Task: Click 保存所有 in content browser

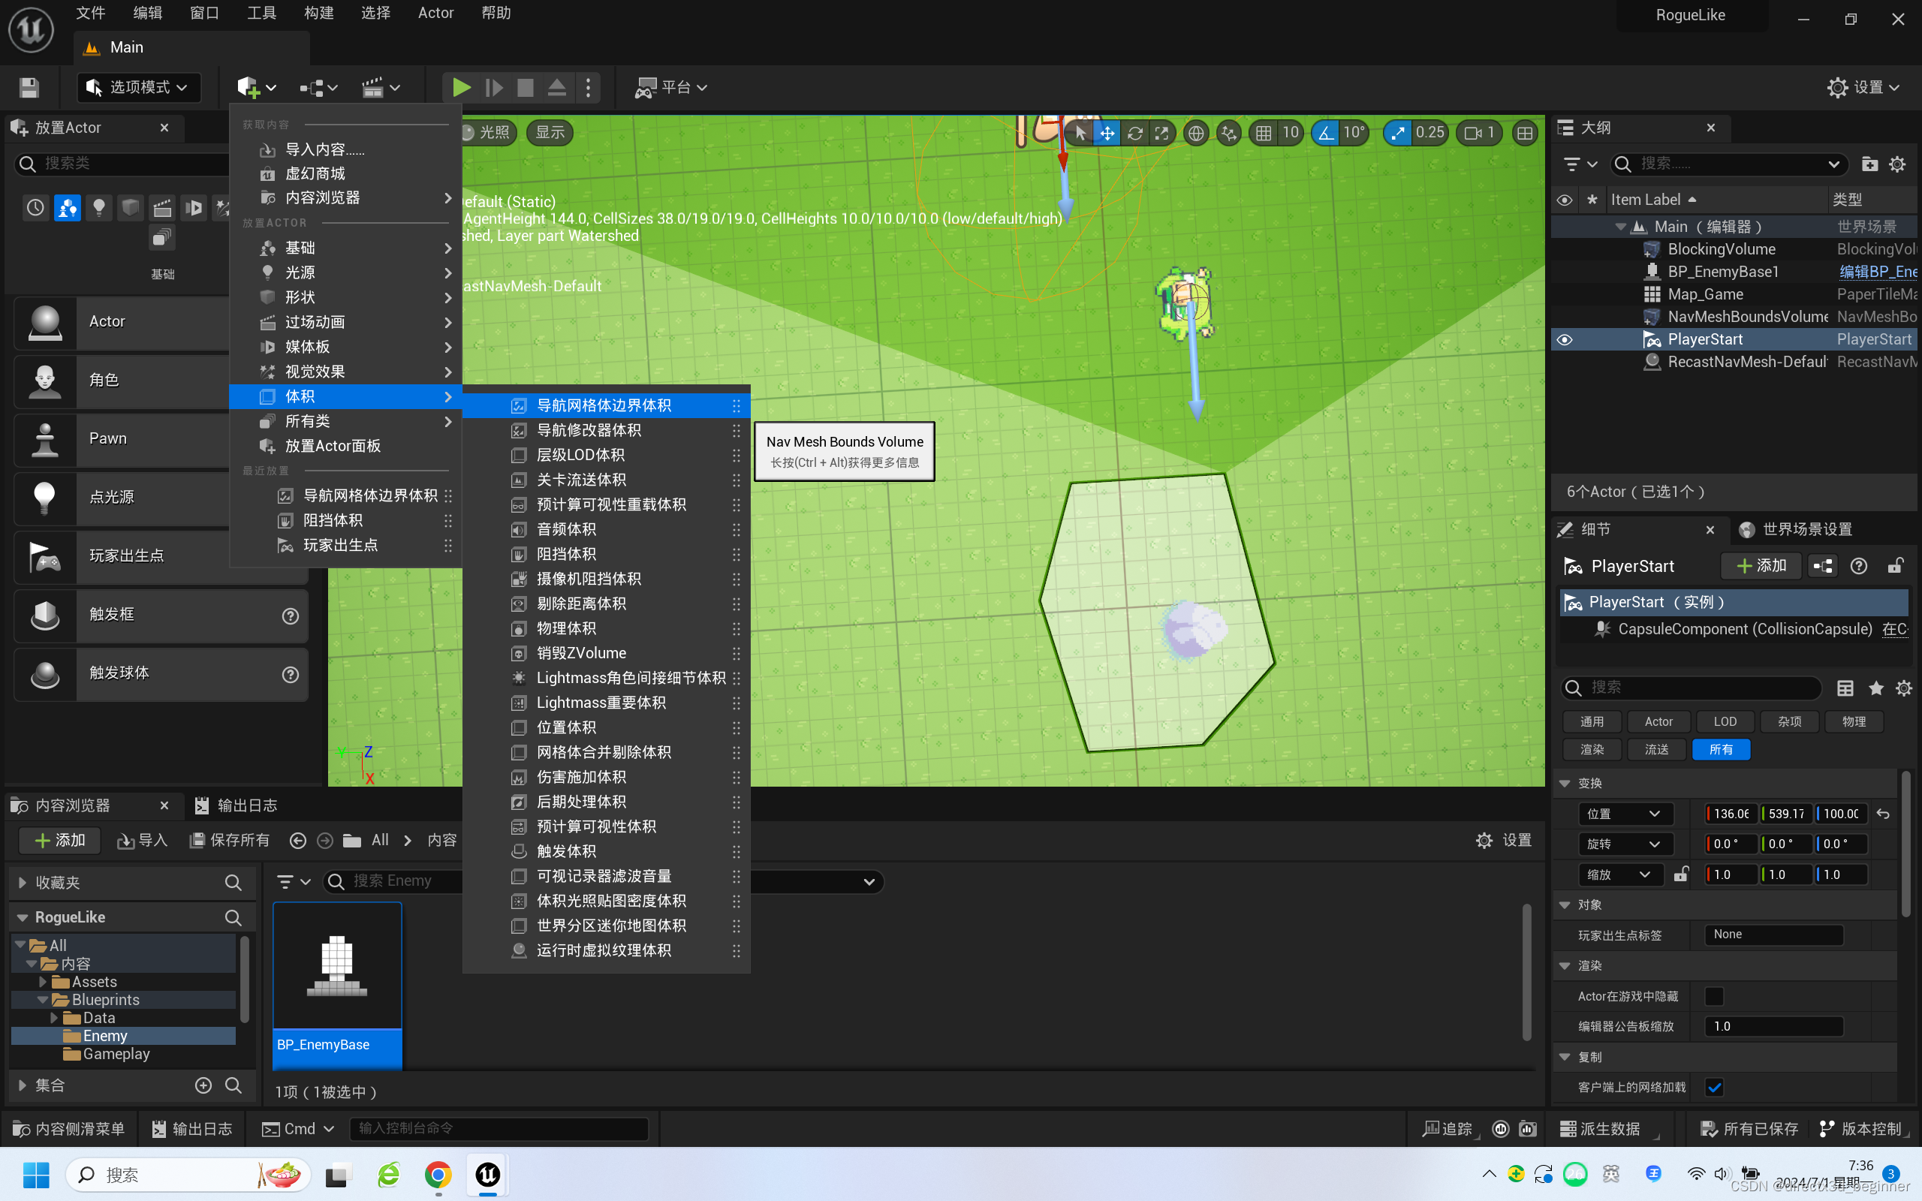Action: coord(230,841)
